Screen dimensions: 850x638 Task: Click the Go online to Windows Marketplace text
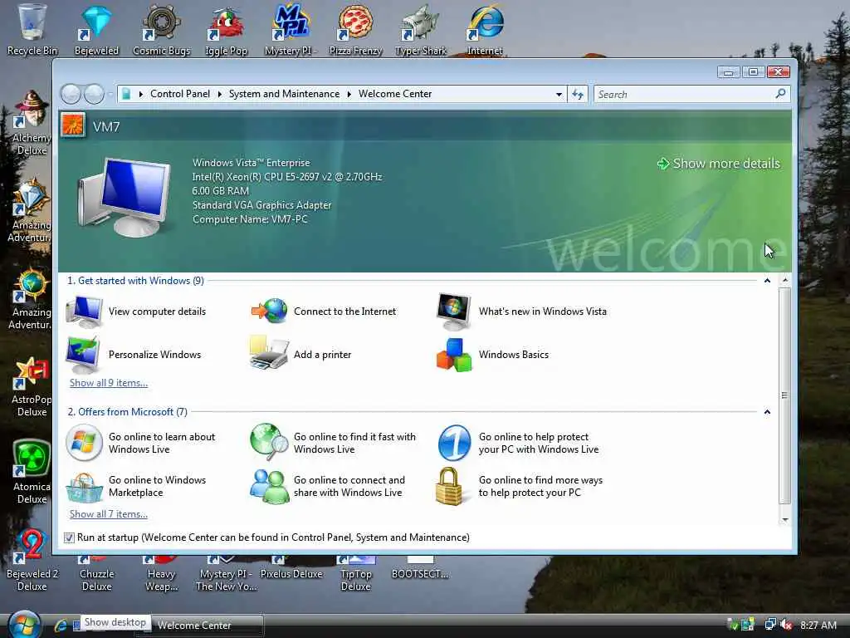tap(157, 486)
